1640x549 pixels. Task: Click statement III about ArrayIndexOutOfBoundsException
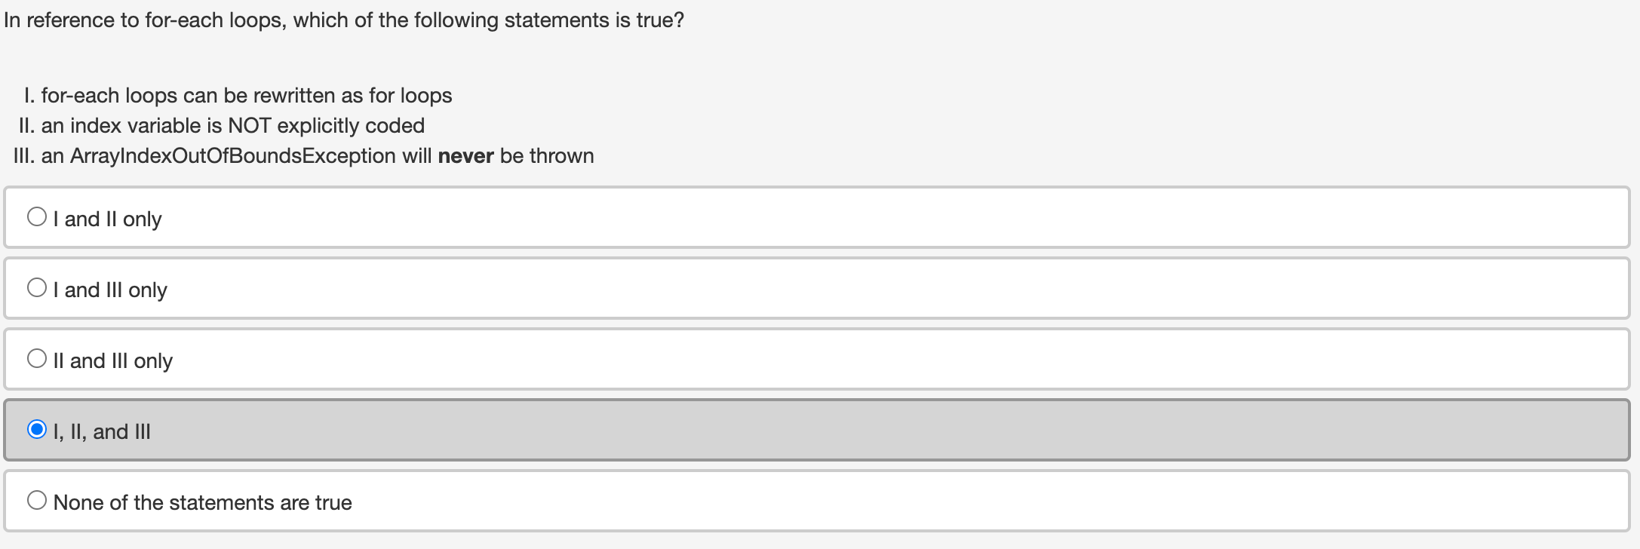(x=304, y=156)
